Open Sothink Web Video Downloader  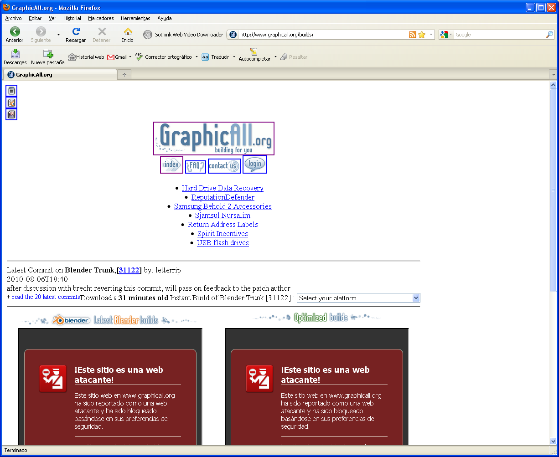coord(183,35)
